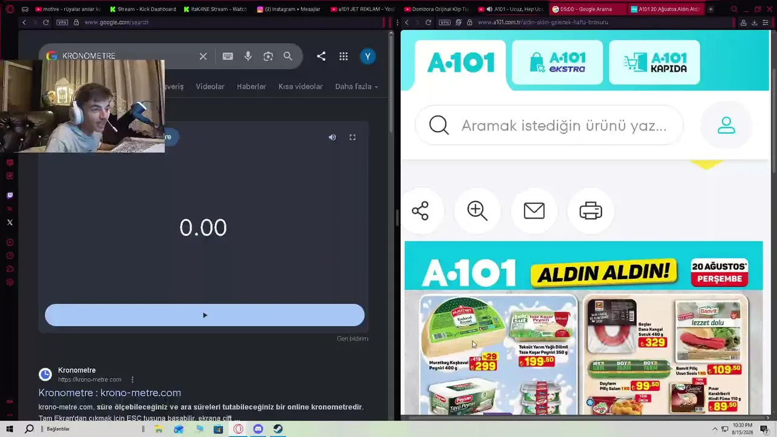Switch to Videolar search tab
The image size is (777, 437).
pos(210,86)
